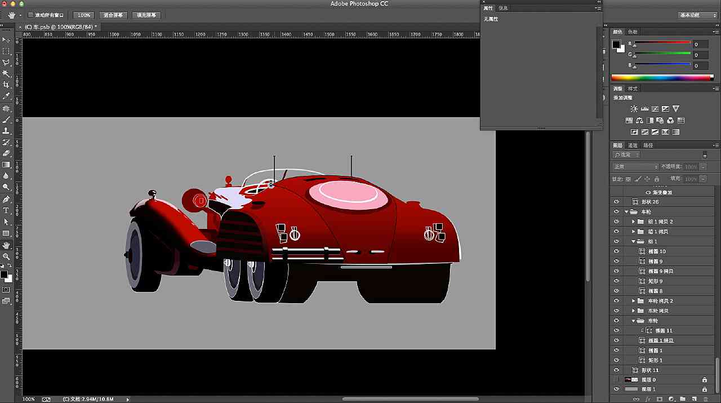This screenshot has height=403, width=721.
Task: Enable the scroll all windows checkbox
Action: 31,15
